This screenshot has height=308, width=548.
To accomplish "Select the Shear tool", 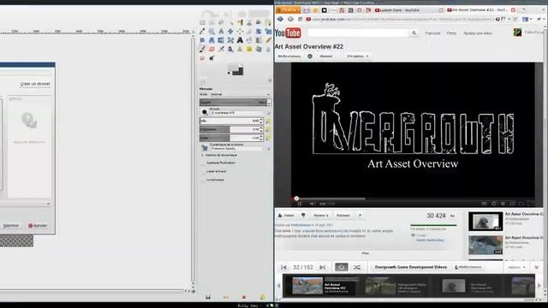I will pyautogui.click(x=202, y=40).
